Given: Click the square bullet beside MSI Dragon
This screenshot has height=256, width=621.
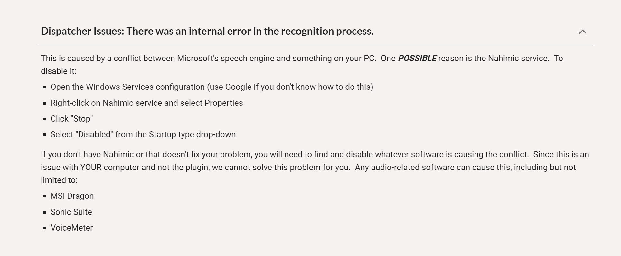Looking at the screenshot, I should [x=44, y=196].
